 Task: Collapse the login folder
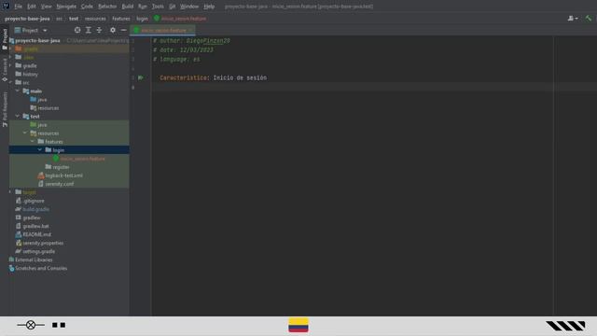[40, 149]
